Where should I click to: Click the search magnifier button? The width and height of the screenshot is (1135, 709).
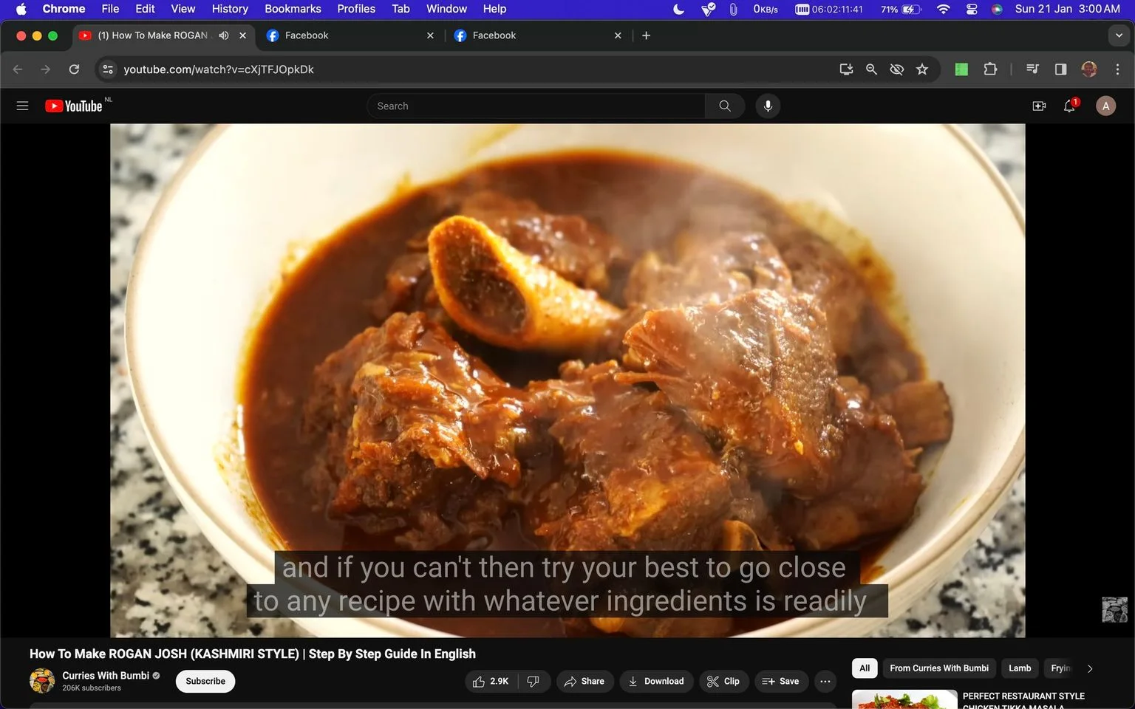coord(725,106)
